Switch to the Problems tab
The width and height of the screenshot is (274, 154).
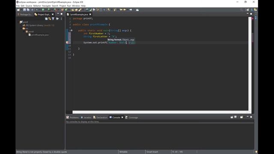click(x=72, y=118)
